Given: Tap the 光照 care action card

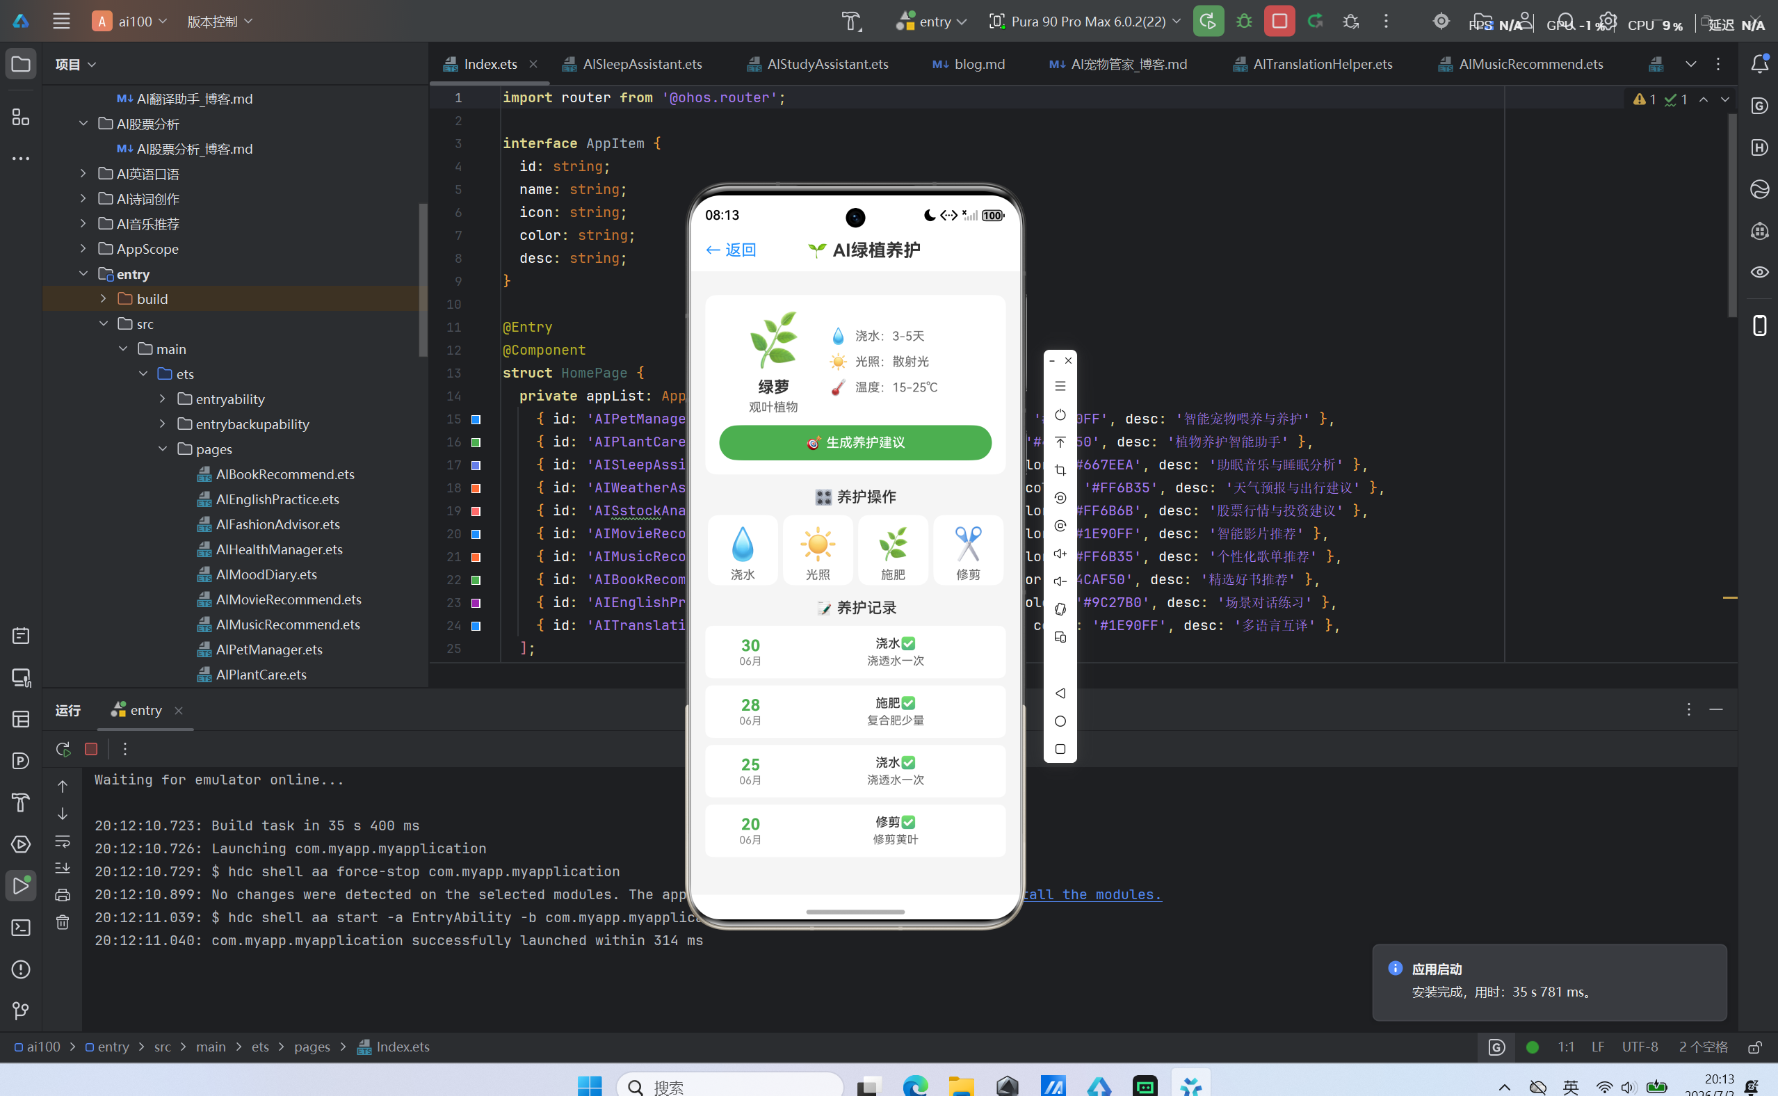Looking at the screenshot, I should pyautogui.click(x=818, y=550).
